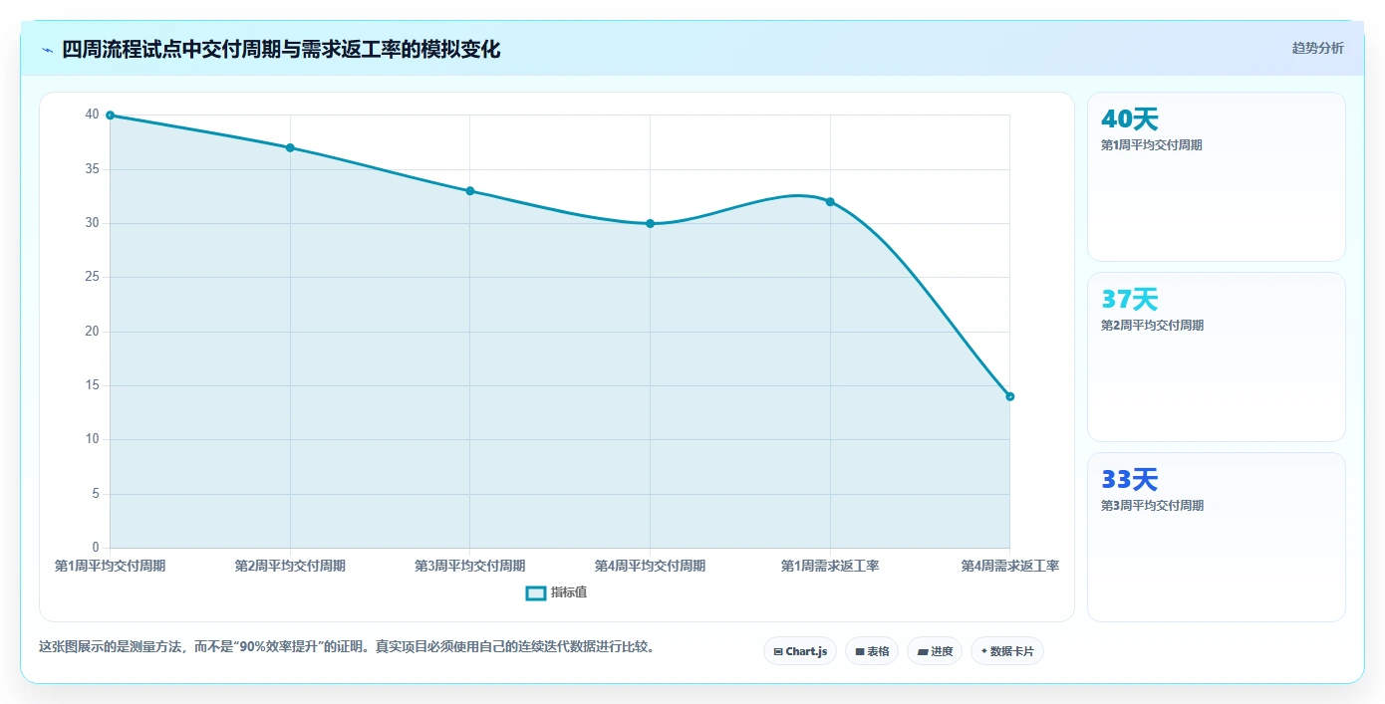Image resolution: width=1385 pixels, height=704 pixels.
Task: Click the 第4周需求返工率 data point at 14
Action: tap(1009, 396)
